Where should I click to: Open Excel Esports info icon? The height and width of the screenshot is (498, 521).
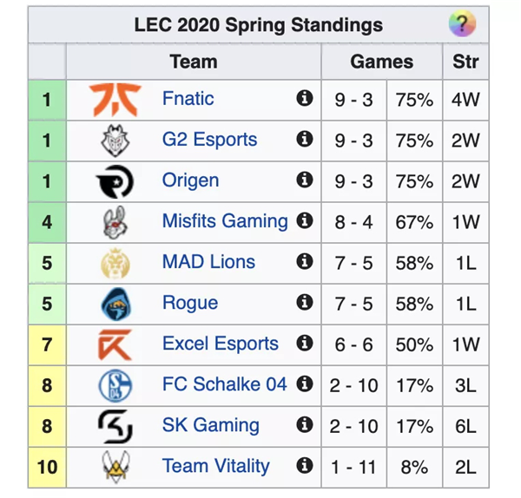tap(305, 343)
